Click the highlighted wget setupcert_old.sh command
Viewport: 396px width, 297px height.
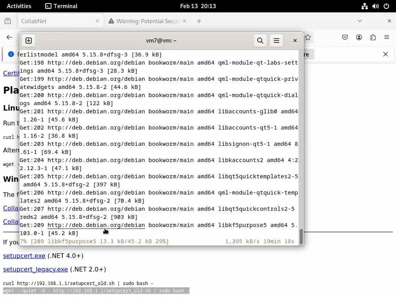click(x=96, y=291)
